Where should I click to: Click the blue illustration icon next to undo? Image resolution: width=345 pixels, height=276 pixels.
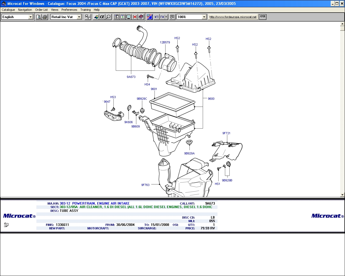(150, 17)
